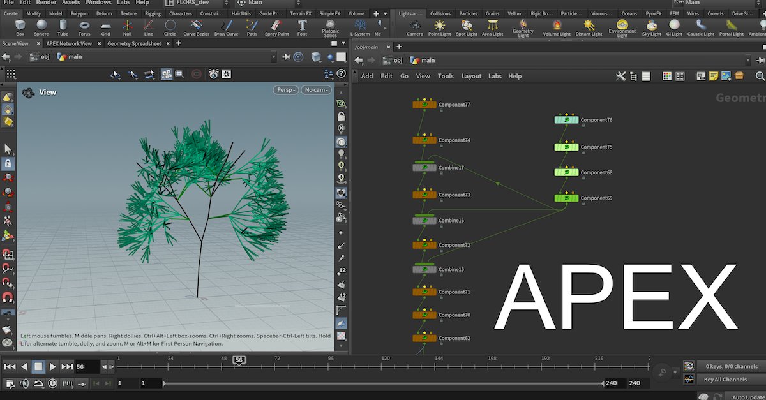Add a Camera from the shelf
The image size is (766, 400).
pos(415,27)
